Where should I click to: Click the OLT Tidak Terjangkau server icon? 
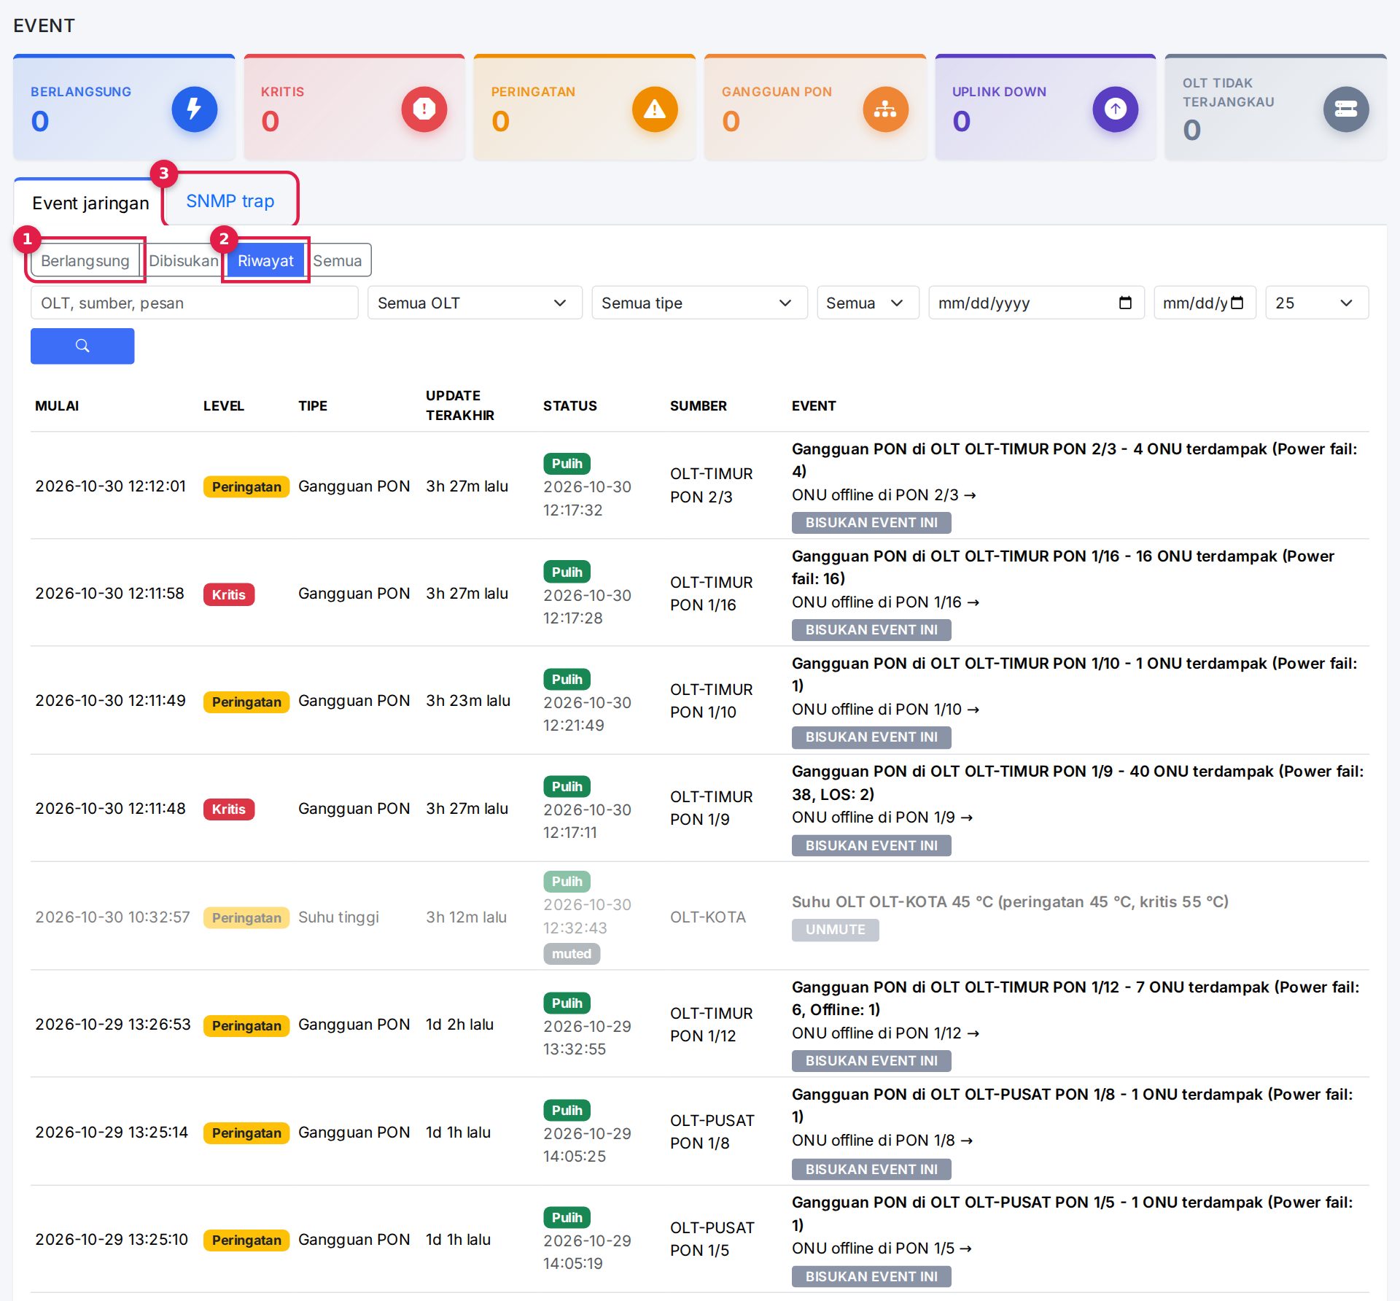[1346, 109]
